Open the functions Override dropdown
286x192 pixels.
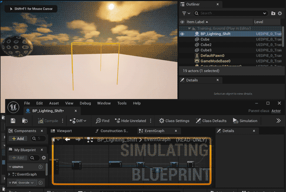(26, 182)
